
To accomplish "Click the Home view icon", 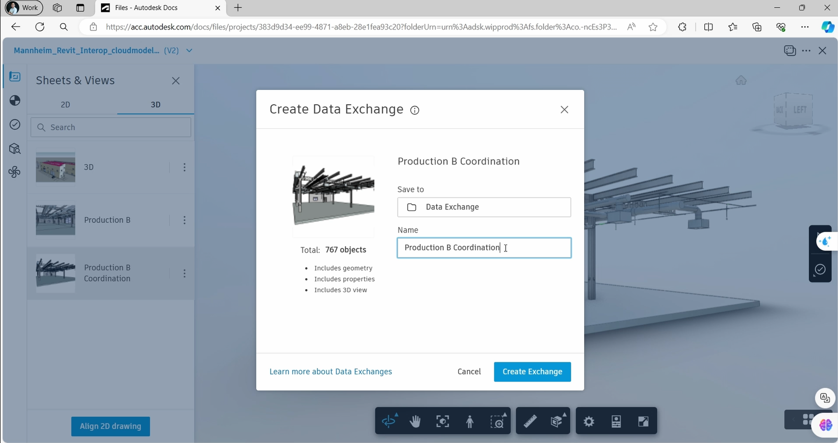I will coord(741,80).
